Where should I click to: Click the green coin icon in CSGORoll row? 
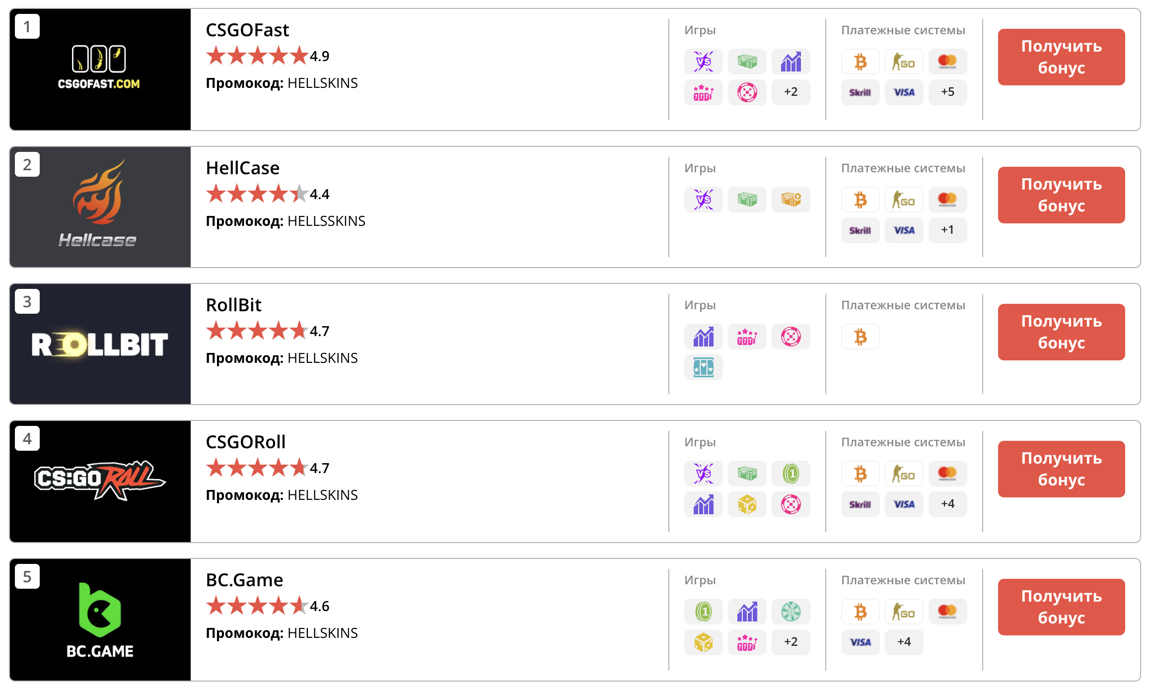(x=791, y=474)
